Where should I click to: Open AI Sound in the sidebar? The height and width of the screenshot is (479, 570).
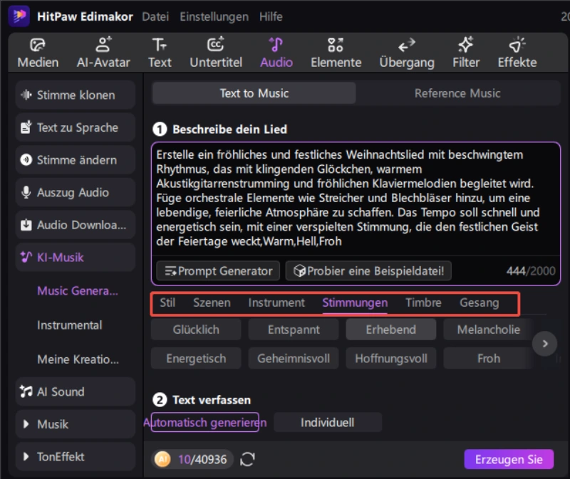76,391
